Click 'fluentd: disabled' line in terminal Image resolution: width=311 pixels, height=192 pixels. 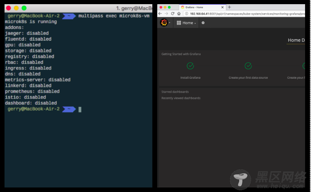coord(28,39)
